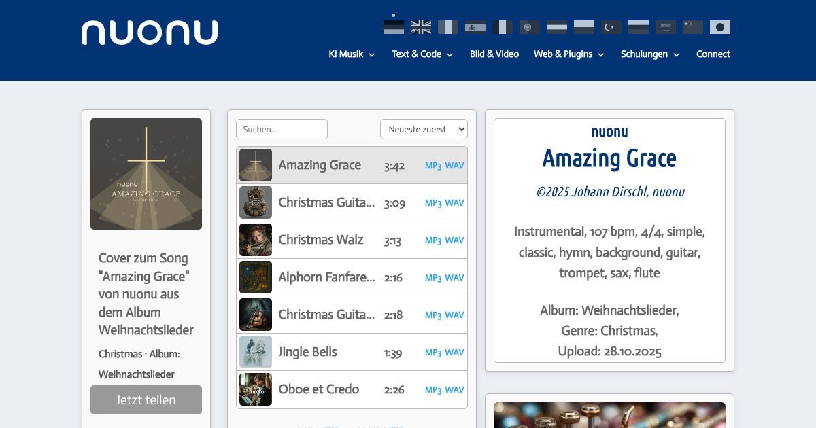Open the Connect menu item
The height and width of the screenshot is (428, 816).
[713, 54]
